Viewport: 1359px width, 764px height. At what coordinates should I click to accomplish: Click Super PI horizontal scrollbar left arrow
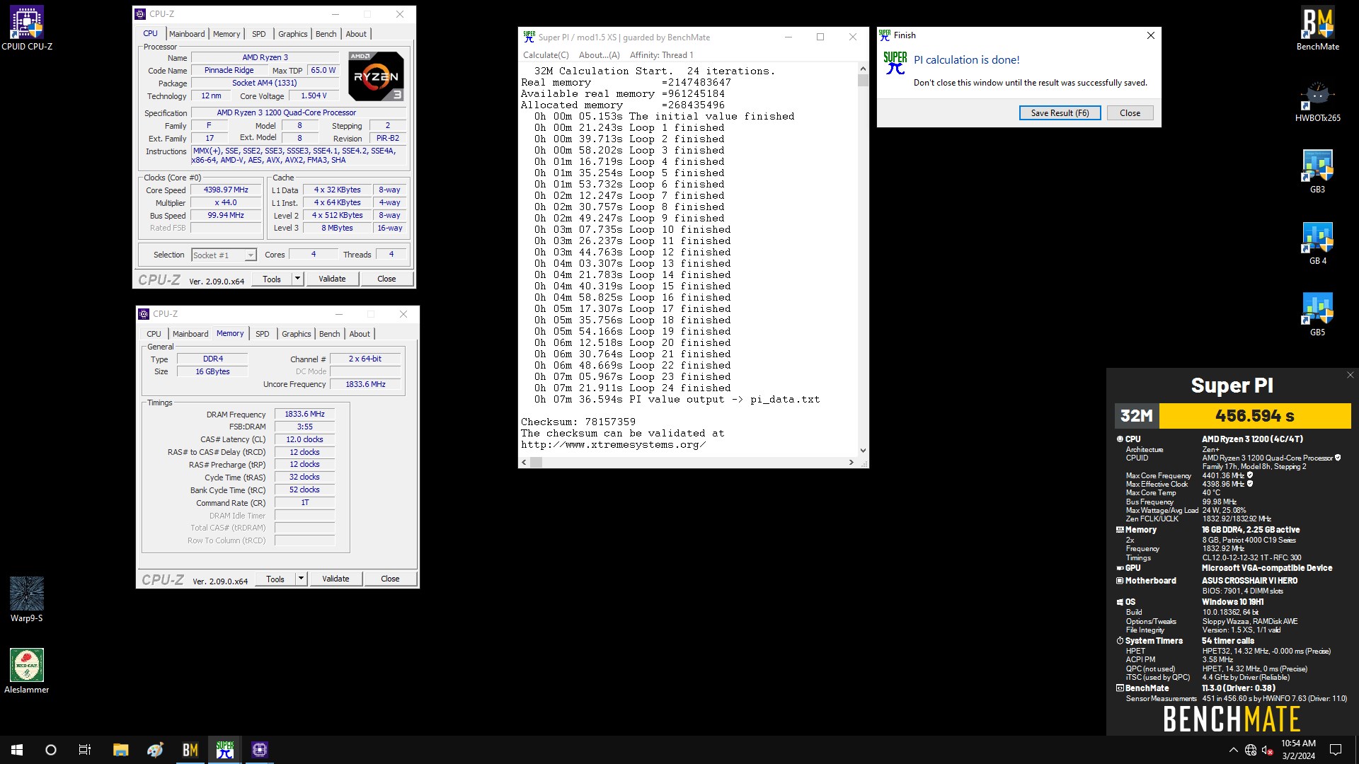tap(524, 463)
